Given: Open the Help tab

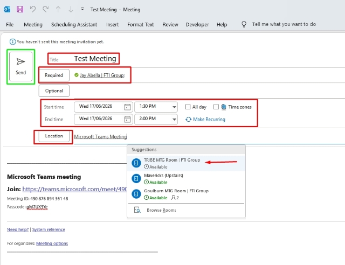Looking at the screenshot, I should 222,24.
